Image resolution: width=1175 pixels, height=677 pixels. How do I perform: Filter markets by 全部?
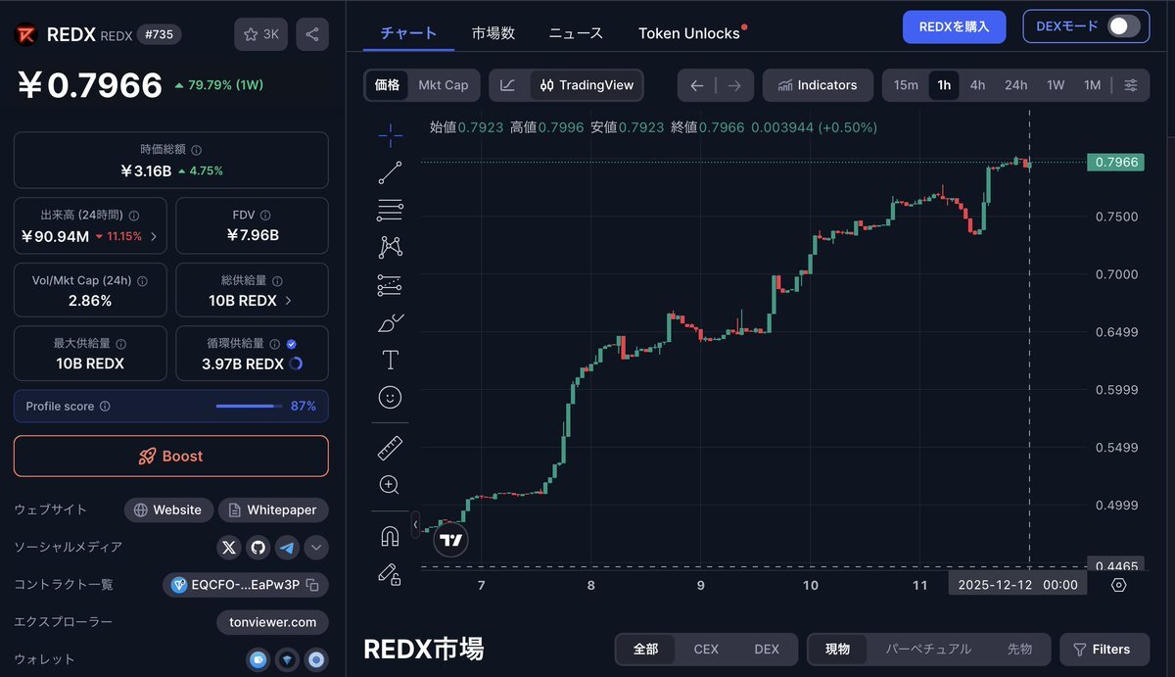point(645,650)
